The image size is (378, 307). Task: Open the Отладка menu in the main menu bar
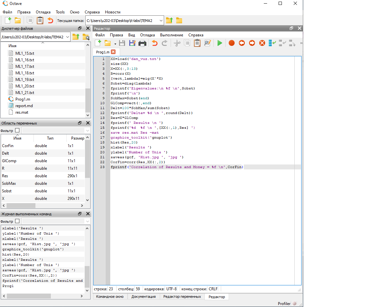click(43, 12)
